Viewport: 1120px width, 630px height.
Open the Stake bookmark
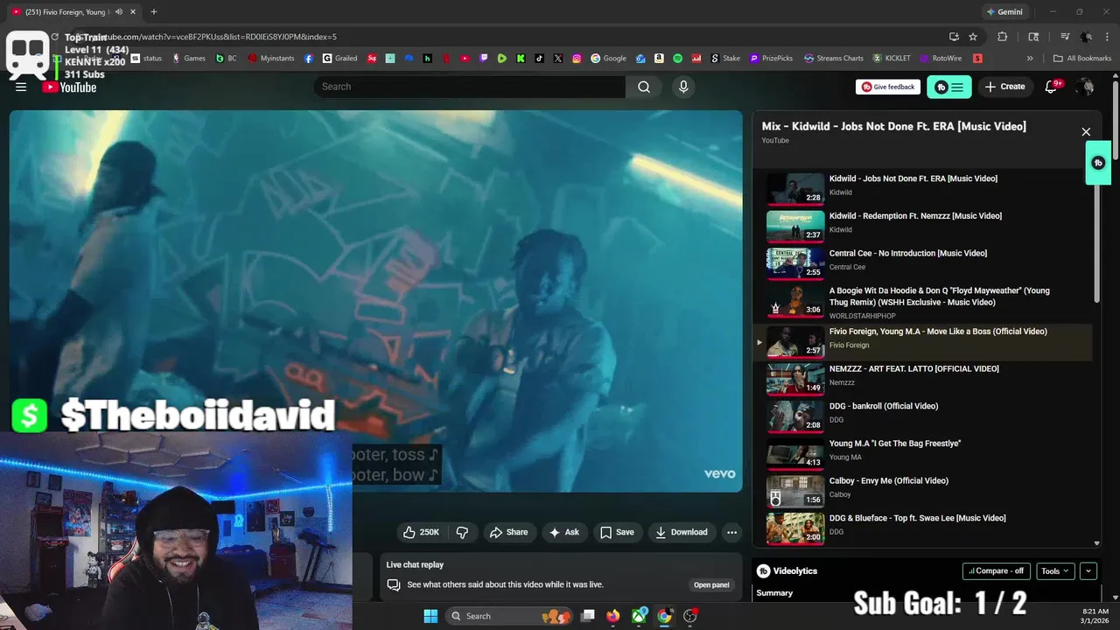725,59
